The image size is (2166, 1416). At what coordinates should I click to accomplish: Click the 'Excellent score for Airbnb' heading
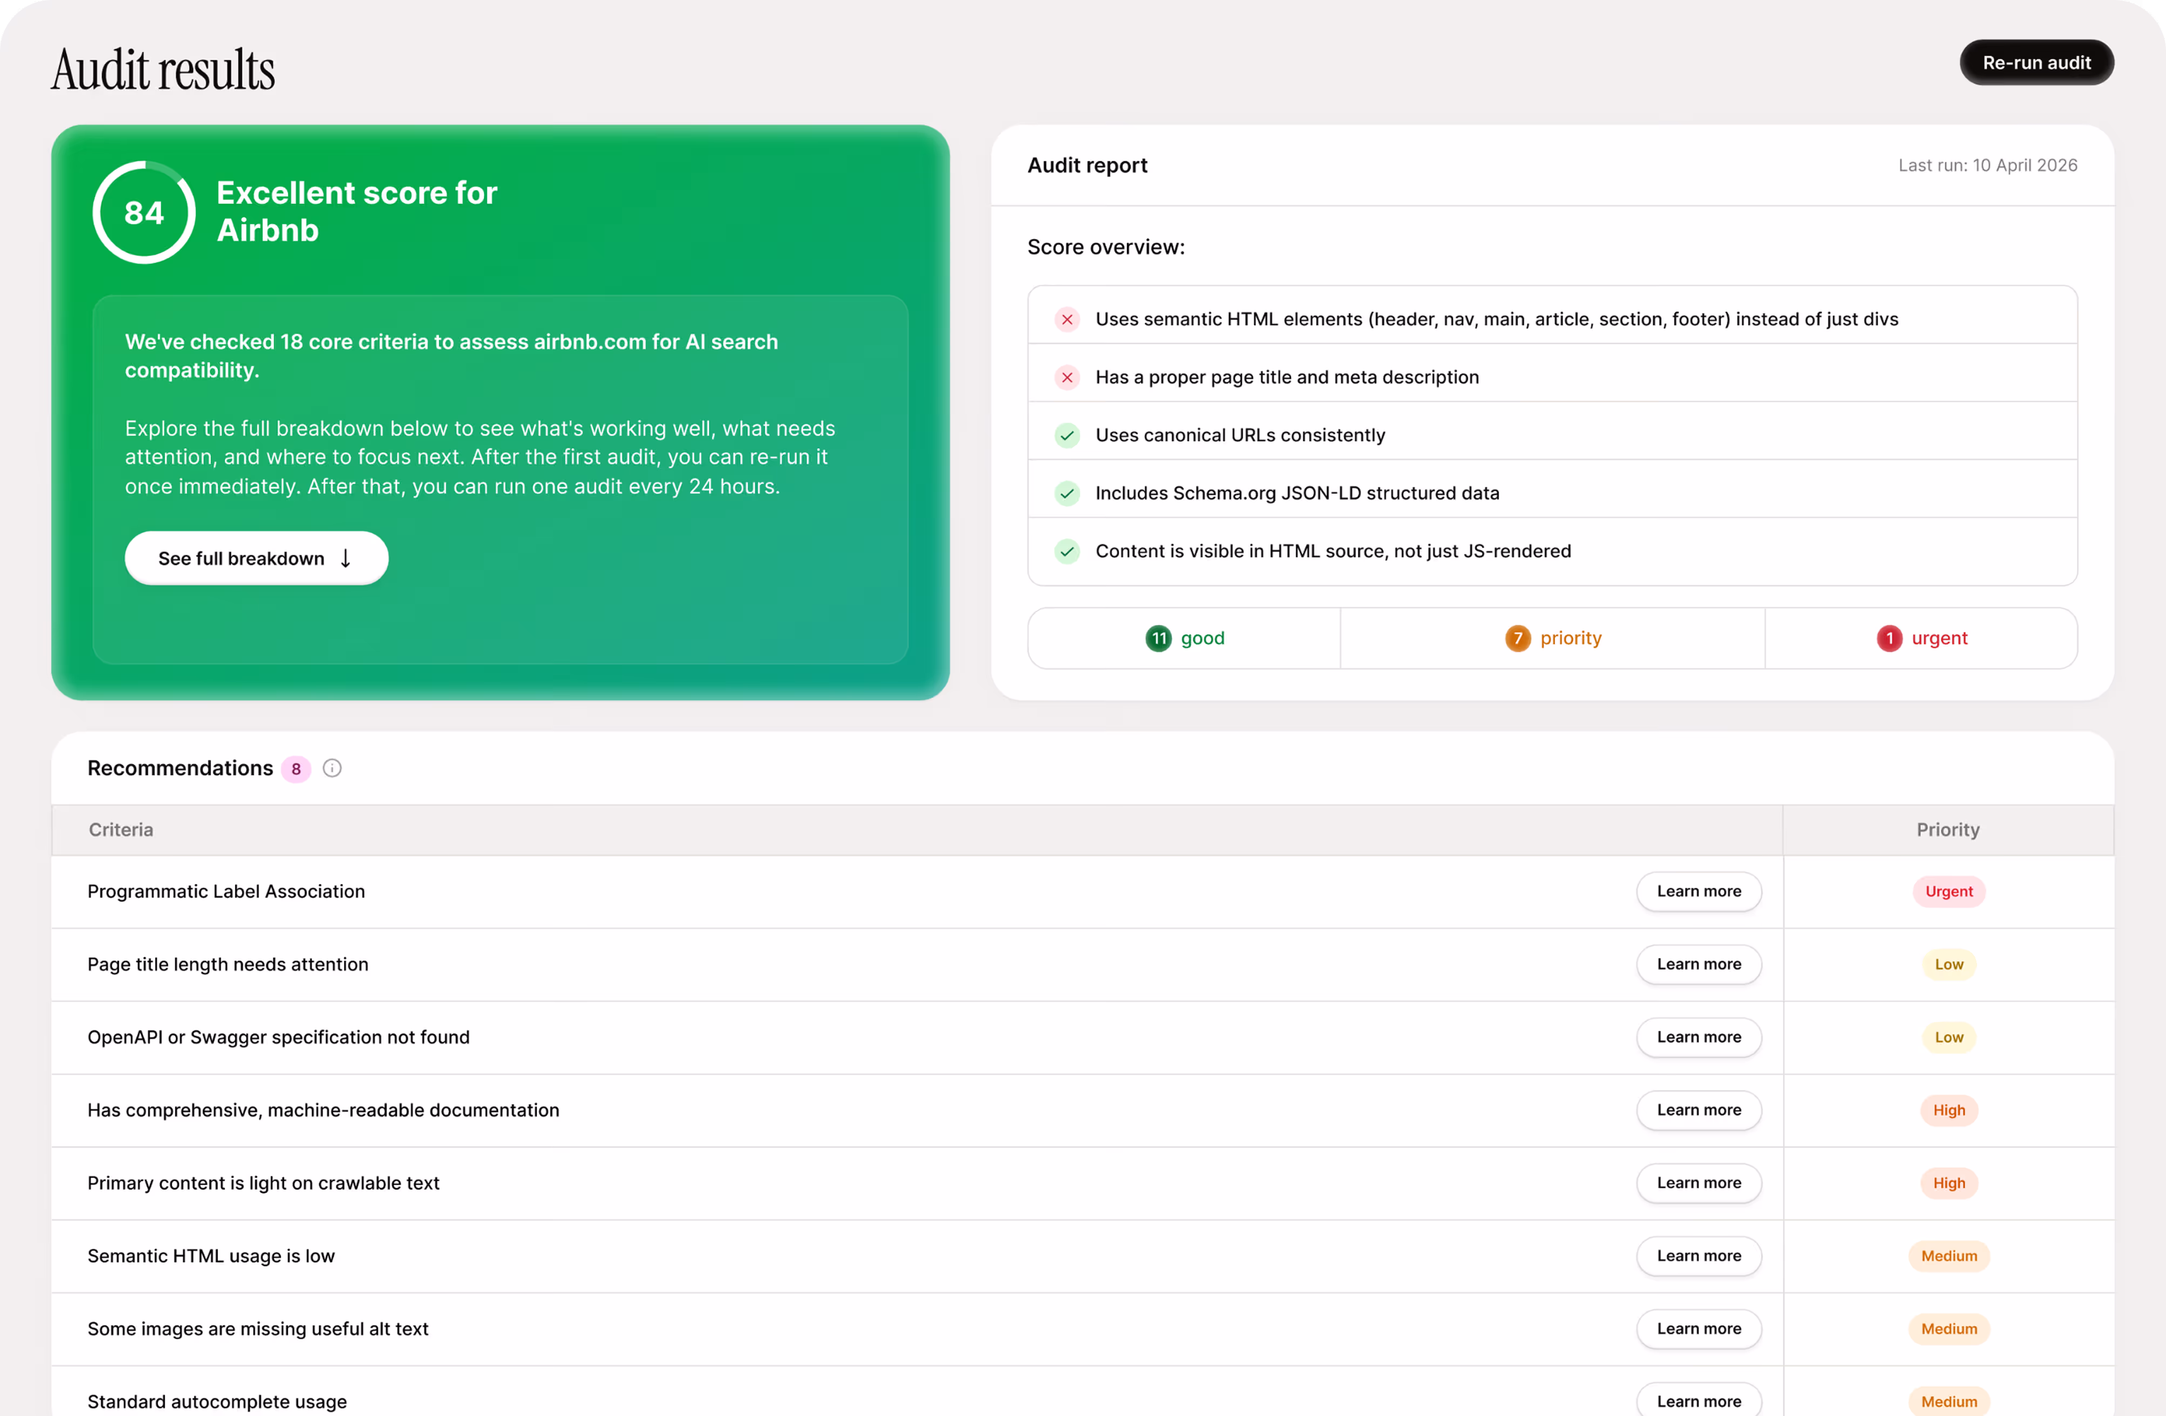(x=356, y=211)
